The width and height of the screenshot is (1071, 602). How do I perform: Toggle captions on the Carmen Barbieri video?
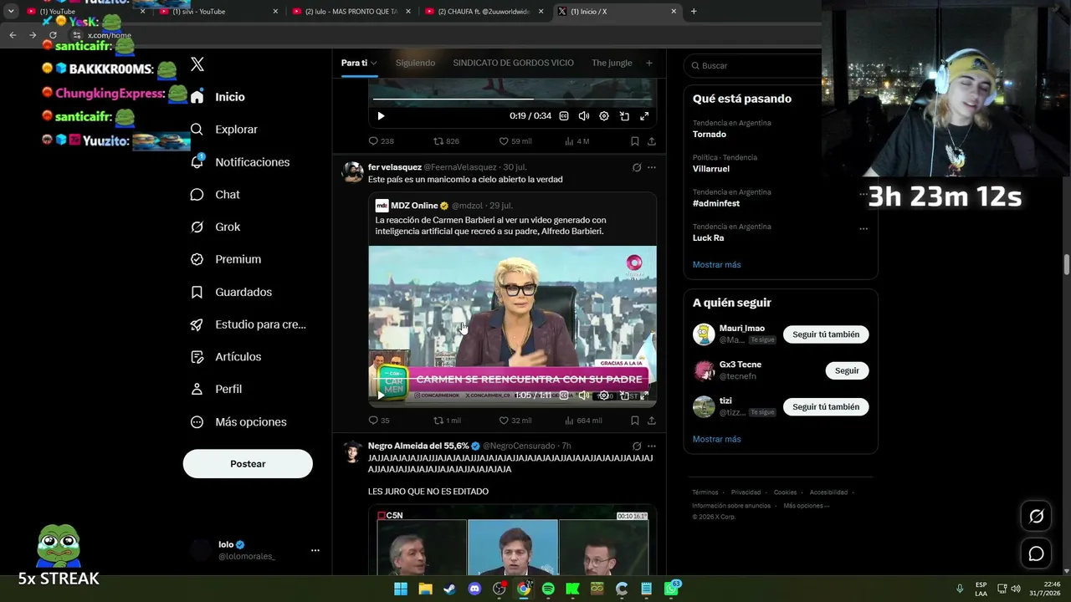tap(564, 395)
